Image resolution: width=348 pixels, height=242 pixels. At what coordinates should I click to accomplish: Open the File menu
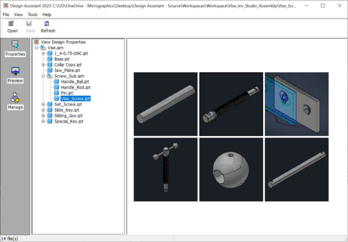6,14
